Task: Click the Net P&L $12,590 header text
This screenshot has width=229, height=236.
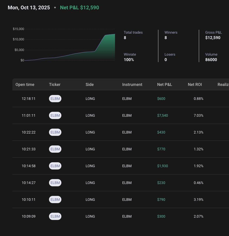Action: click(79, 8)
